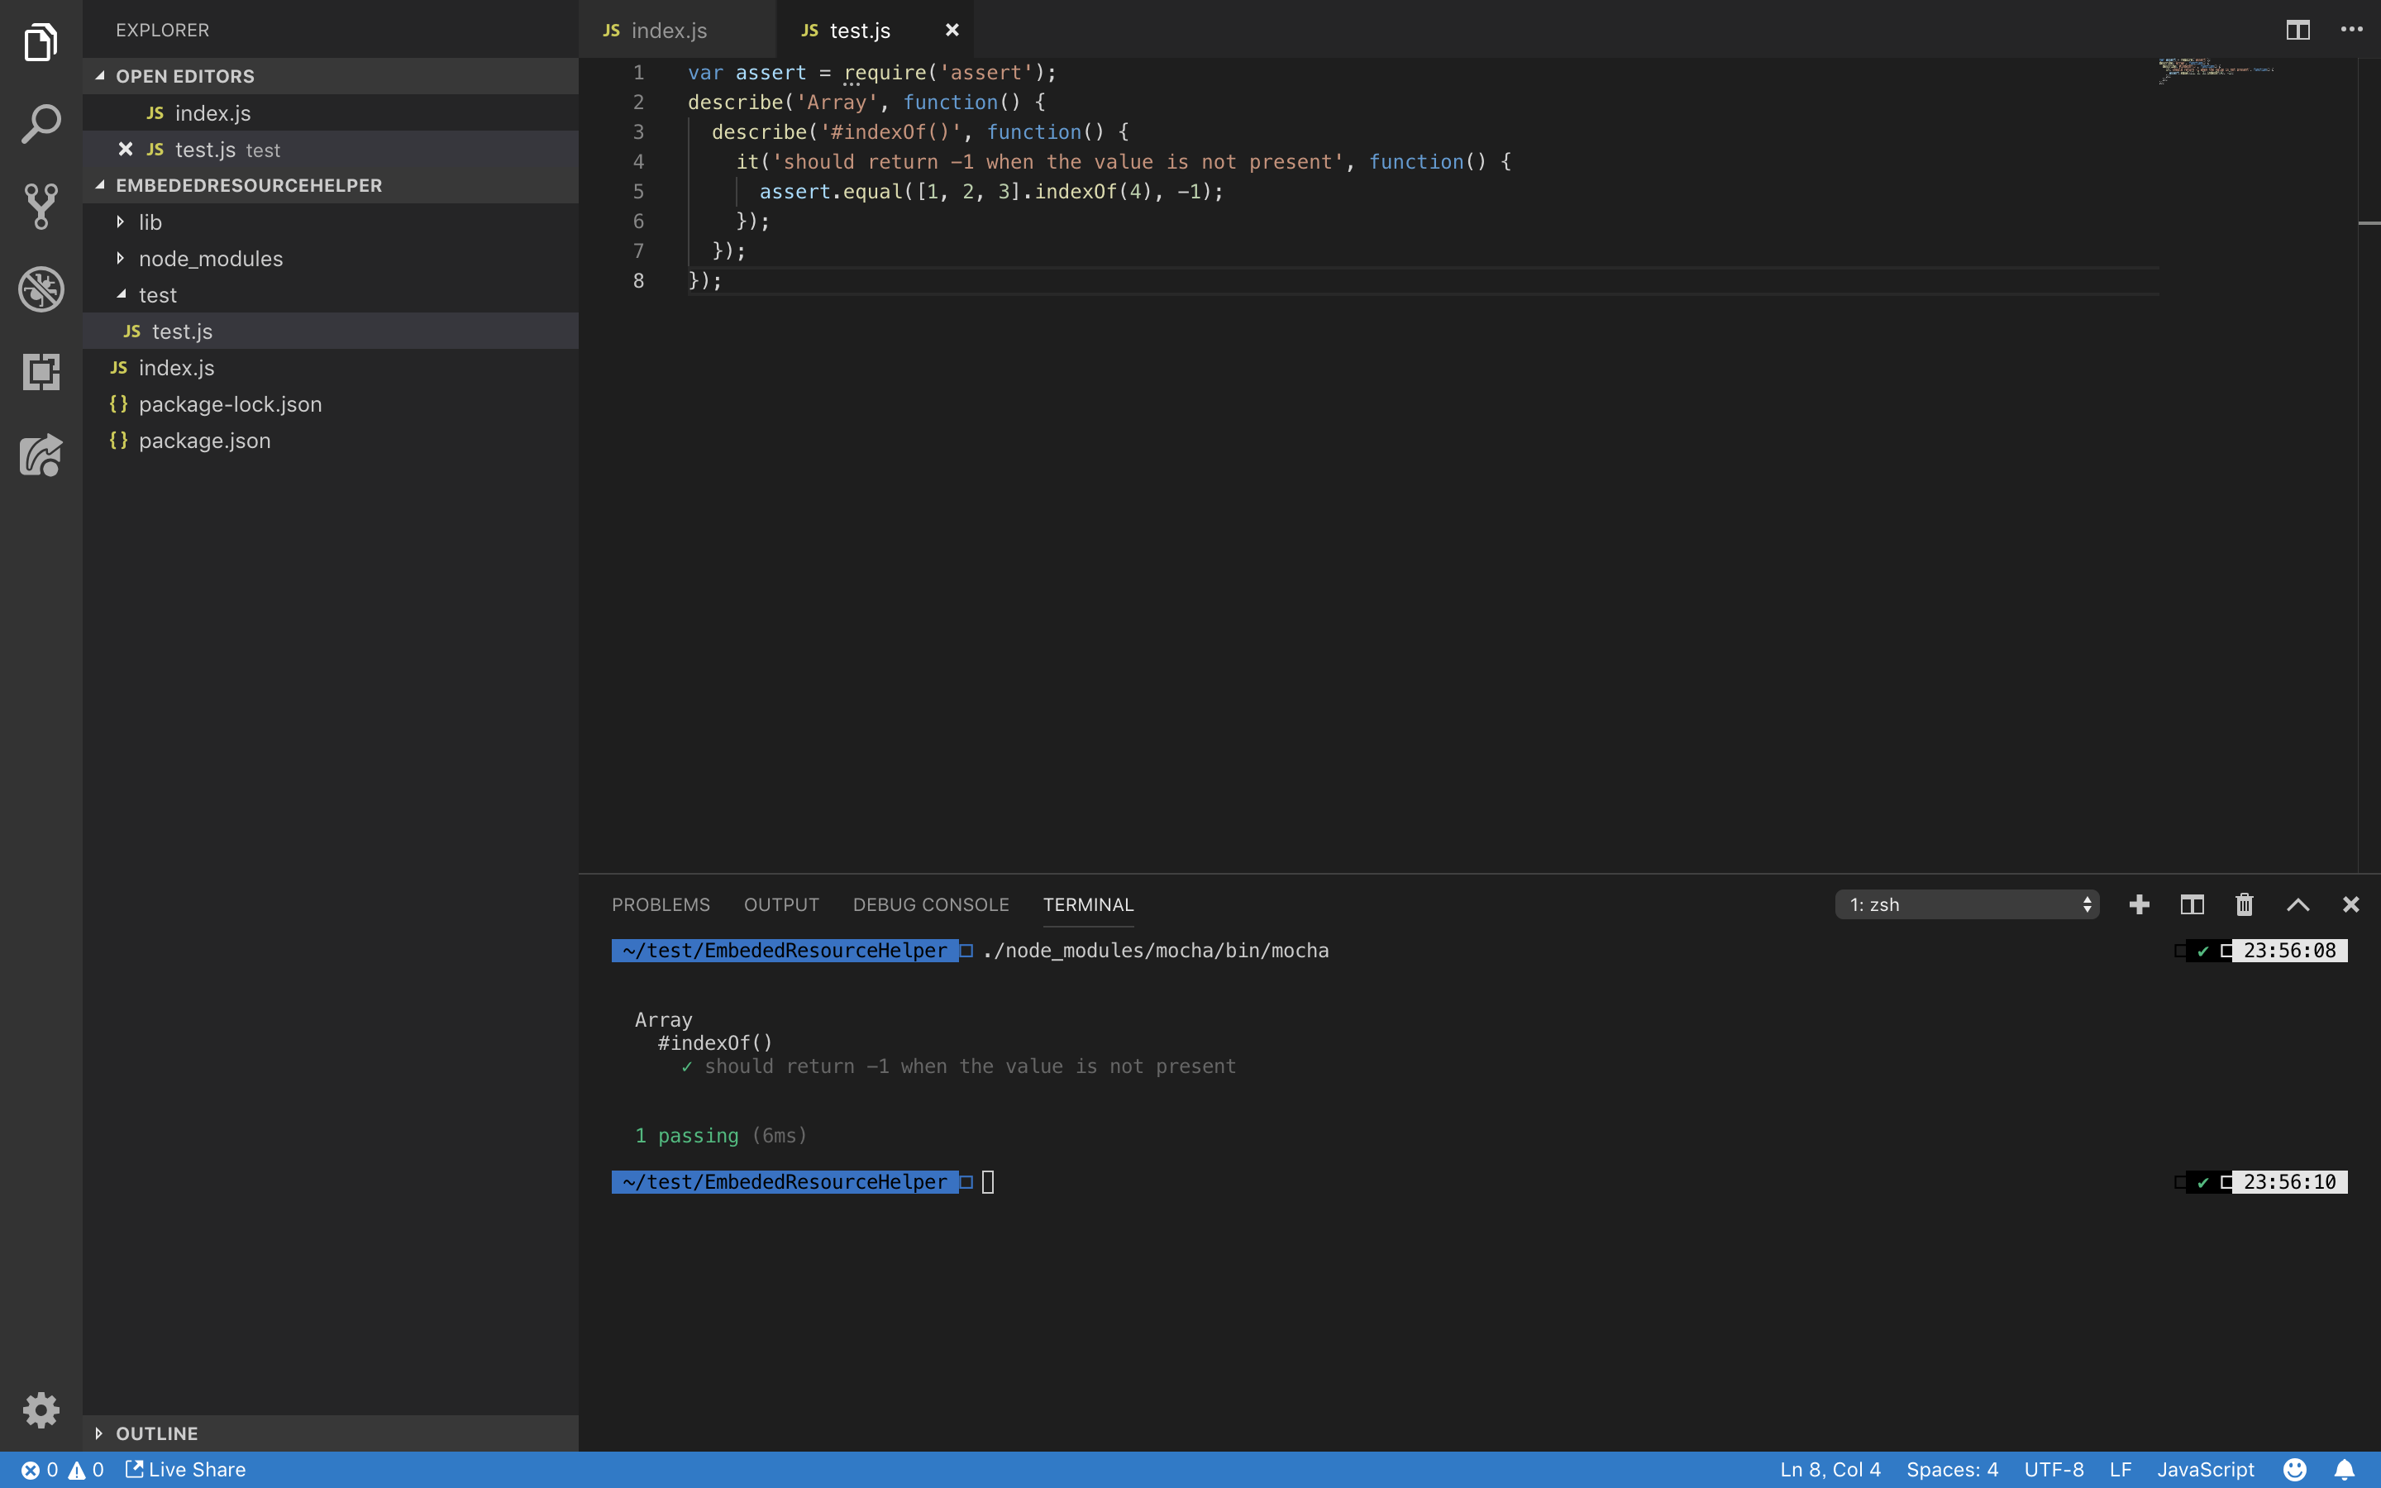The height and width of the screenshot is (1488, 2381).
Task: Click the Explorer panel title
Action: 162,30
